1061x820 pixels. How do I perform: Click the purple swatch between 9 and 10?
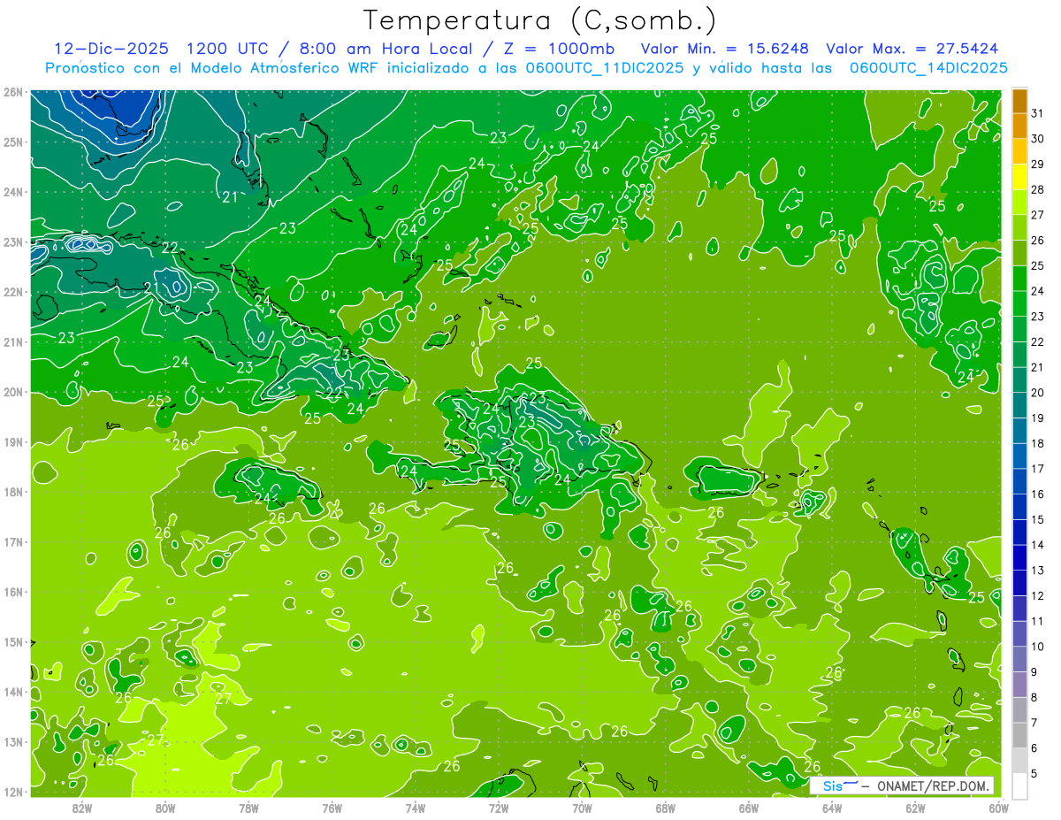click(x=1019, y=659)
